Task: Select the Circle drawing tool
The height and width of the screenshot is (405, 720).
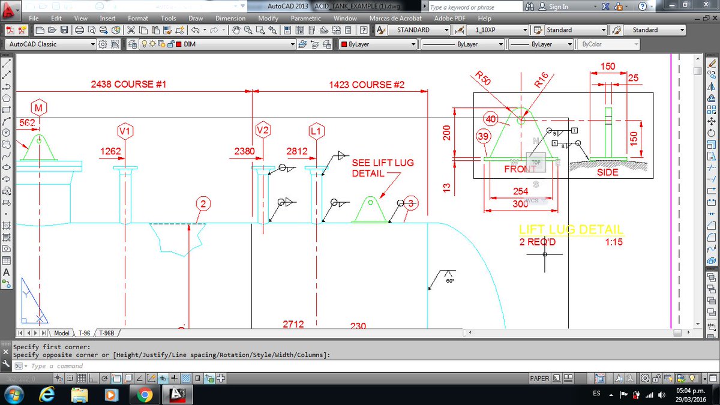Action: tap(7, 132)
